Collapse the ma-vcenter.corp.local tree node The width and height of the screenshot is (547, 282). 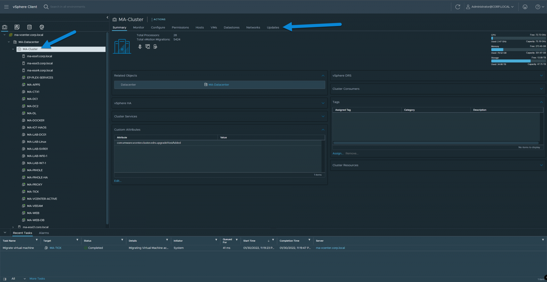(5, 35)
